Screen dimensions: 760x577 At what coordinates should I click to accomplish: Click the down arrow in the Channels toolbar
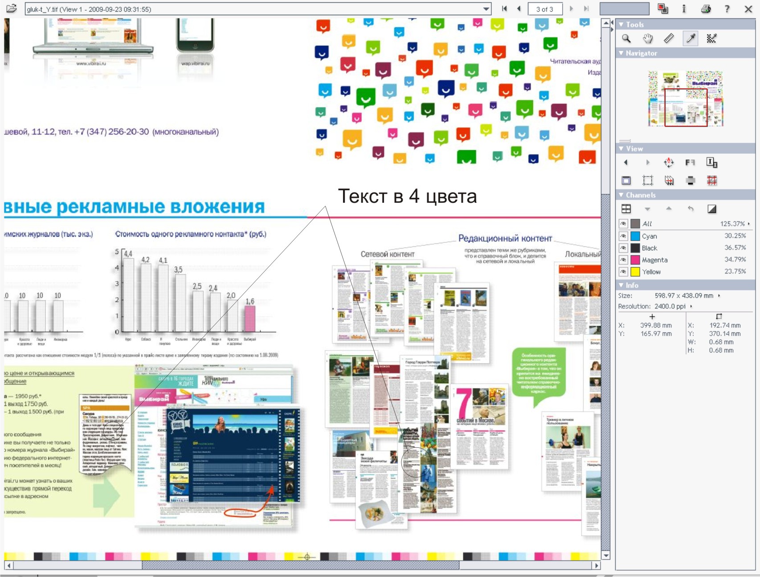647,209
